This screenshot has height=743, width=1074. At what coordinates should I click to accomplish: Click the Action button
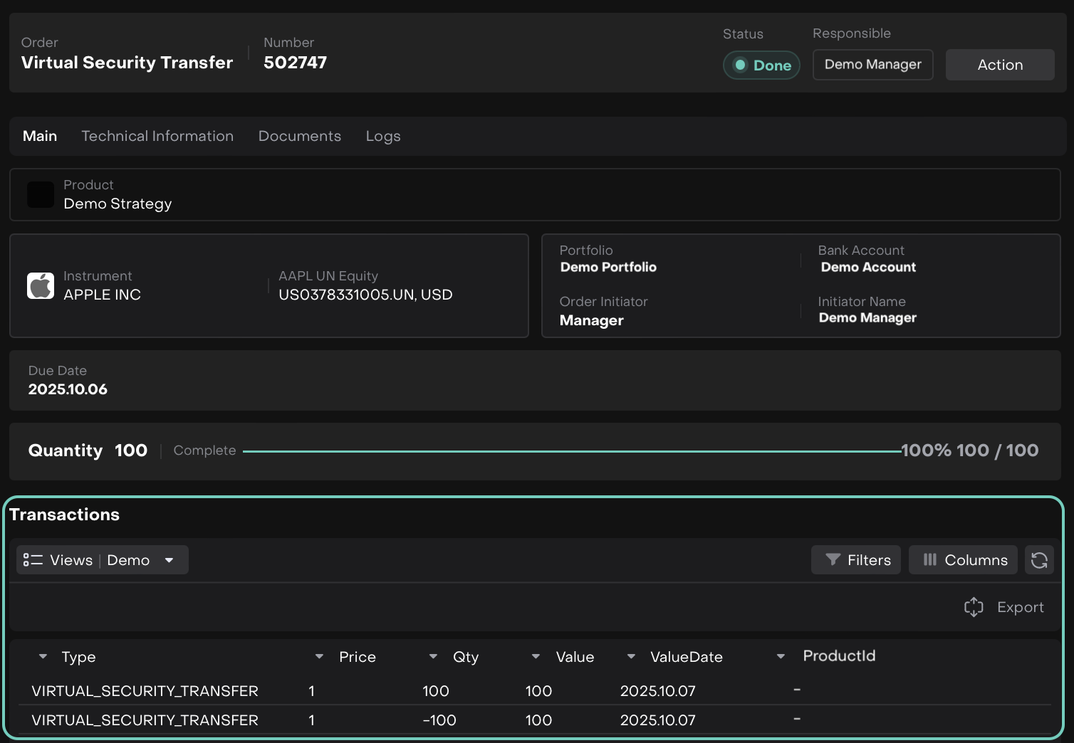999,65
